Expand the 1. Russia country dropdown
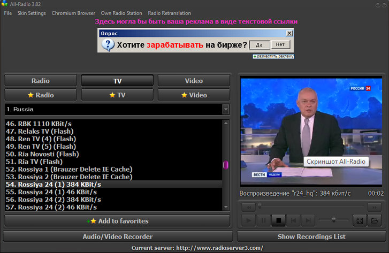Viewport: 389px width, 253px height. (225, 110)
